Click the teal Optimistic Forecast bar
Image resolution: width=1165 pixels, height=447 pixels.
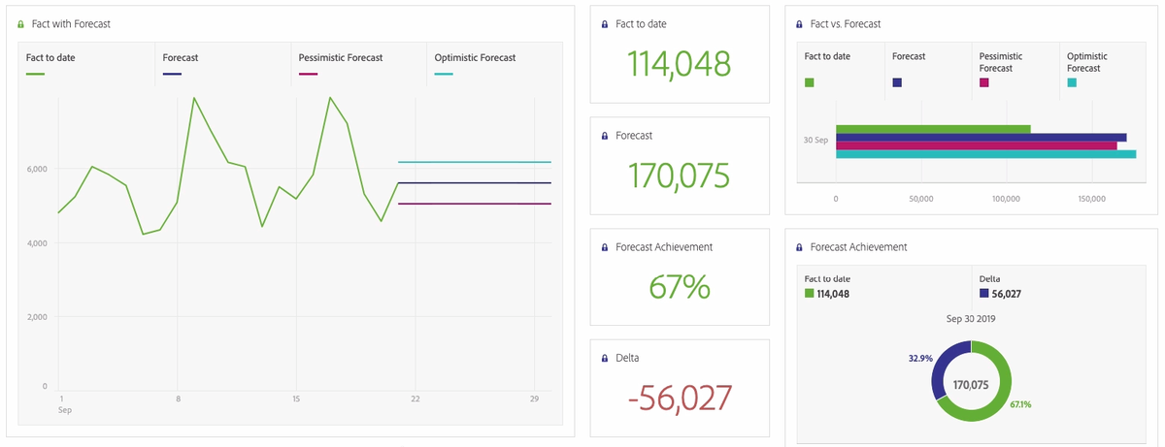985,154
